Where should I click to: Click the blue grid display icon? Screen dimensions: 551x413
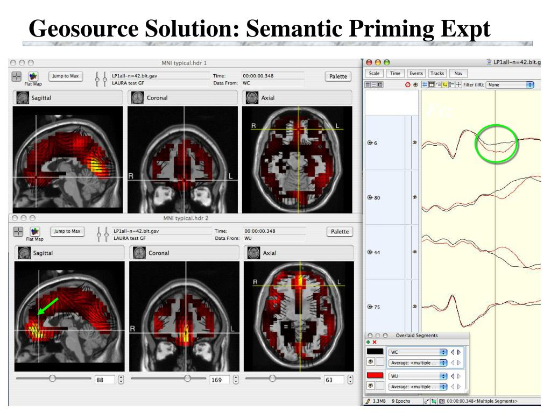pyautogui.click(x=425, y=84)
